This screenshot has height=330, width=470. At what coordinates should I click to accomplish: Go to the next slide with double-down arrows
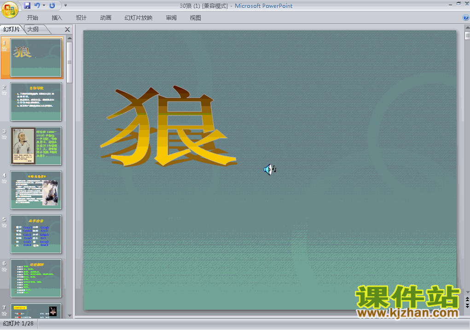click(x=467, y=306)
